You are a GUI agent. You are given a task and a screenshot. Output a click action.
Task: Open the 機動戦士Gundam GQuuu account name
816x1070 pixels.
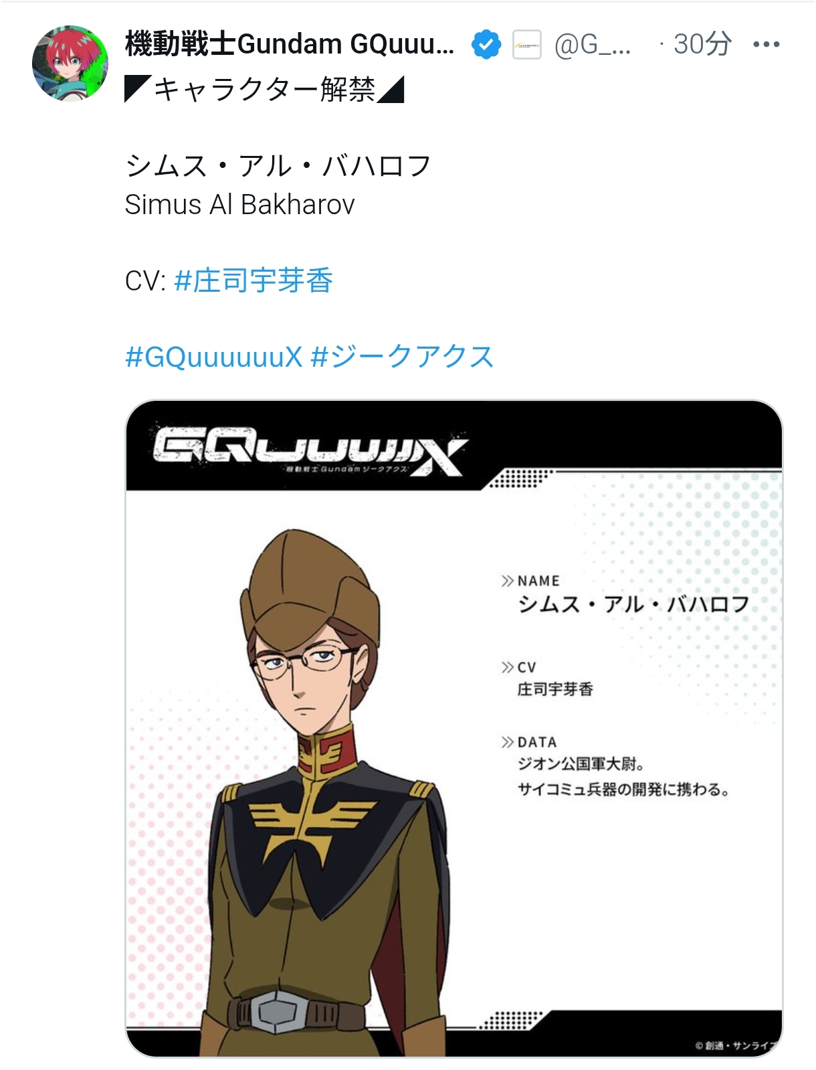click(x=290, y=44)
